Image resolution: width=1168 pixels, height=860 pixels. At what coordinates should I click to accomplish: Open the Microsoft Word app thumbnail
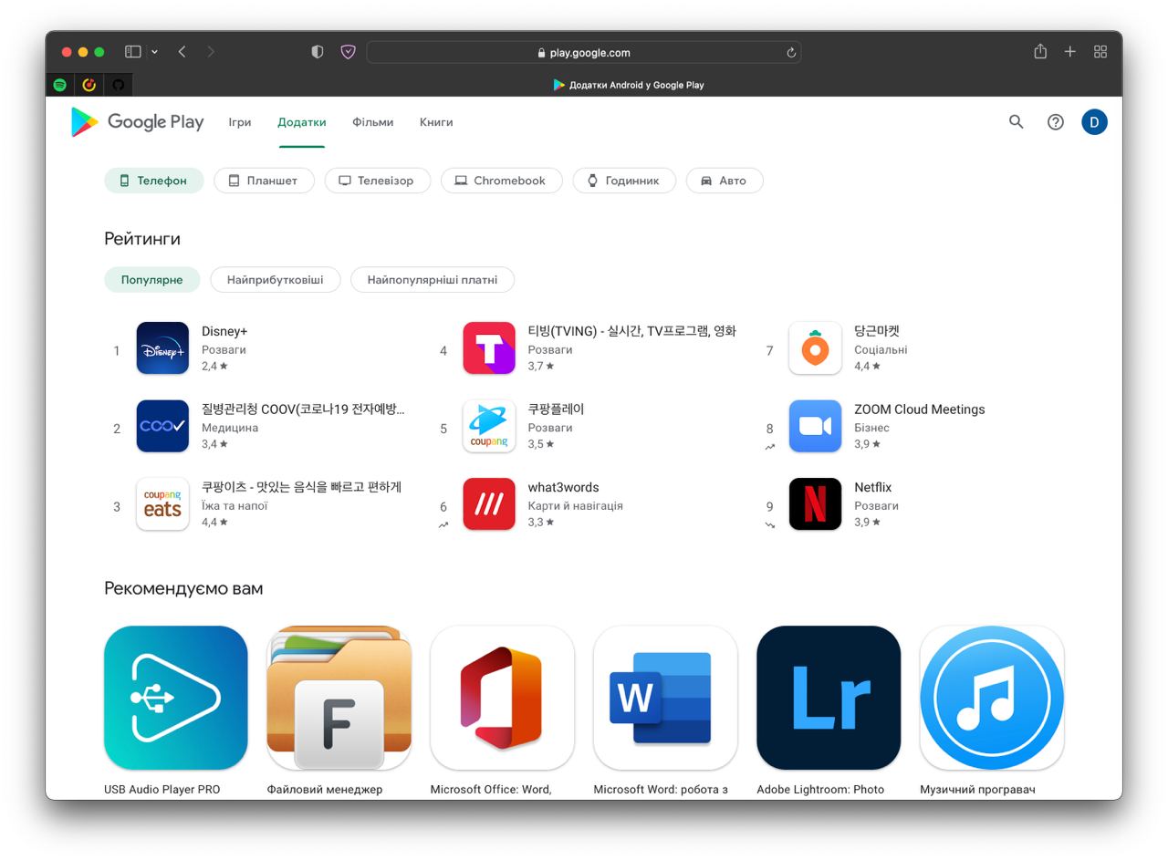tap(665, 698)
